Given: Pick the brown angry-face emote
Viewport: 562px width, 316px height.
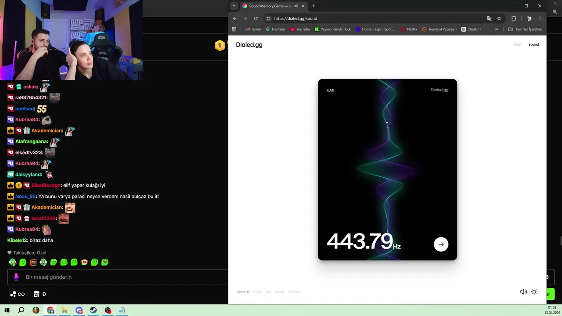Looking at the screenshot, I should click(33, 262).
